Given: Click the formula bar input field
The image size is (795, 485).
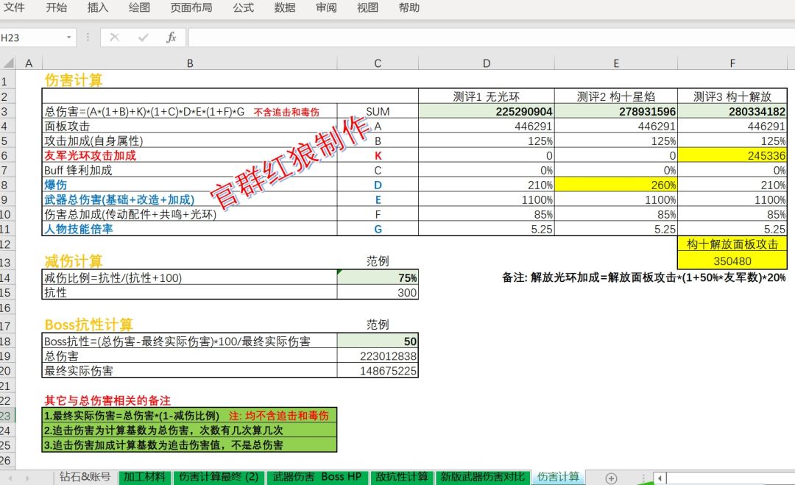Looking at the screenshot, I should (x=491, y=37).
